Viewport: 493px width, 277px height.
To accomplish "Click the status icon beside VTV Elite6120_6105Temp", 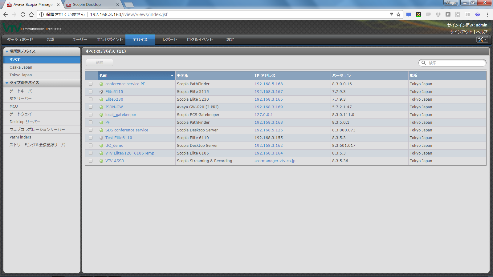I will (101, 153).
